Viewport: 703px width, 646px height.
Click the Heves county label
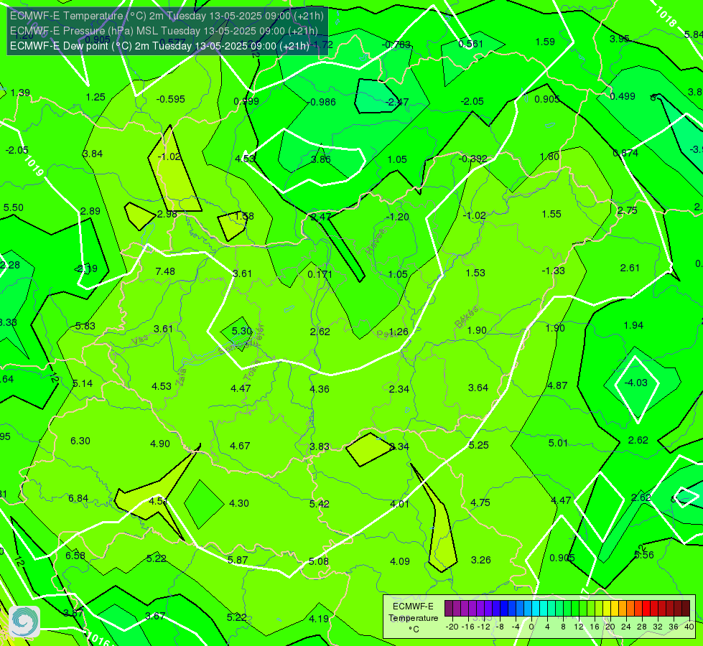tap(376, 241)
